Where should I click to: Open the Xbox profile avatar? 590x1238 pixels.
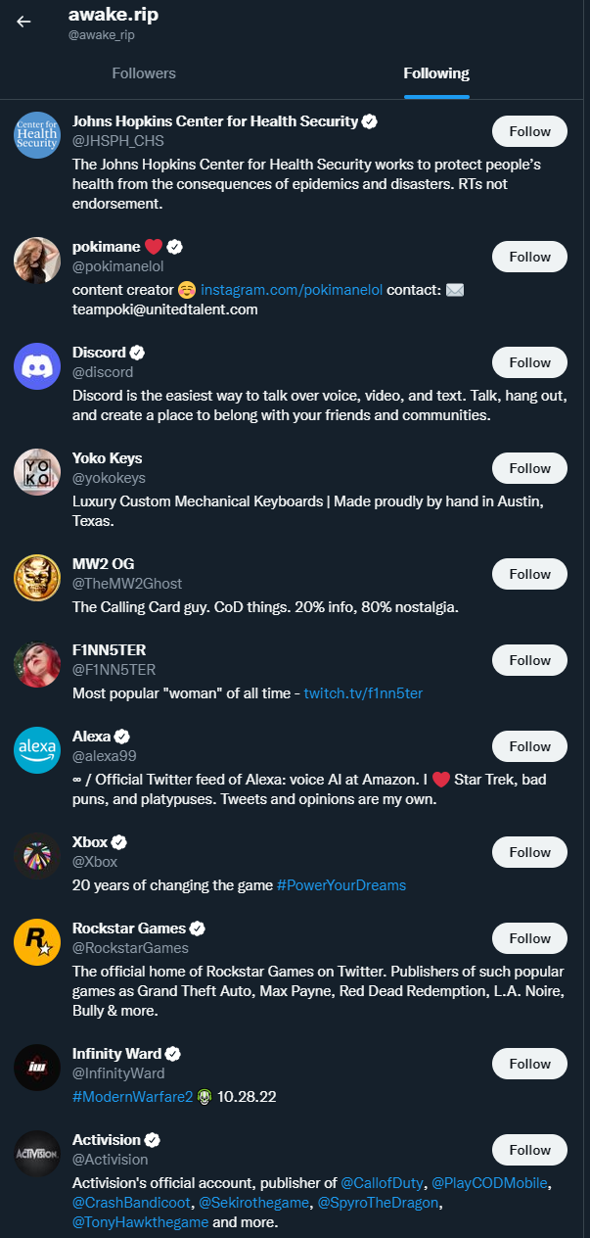click(37, 856)
